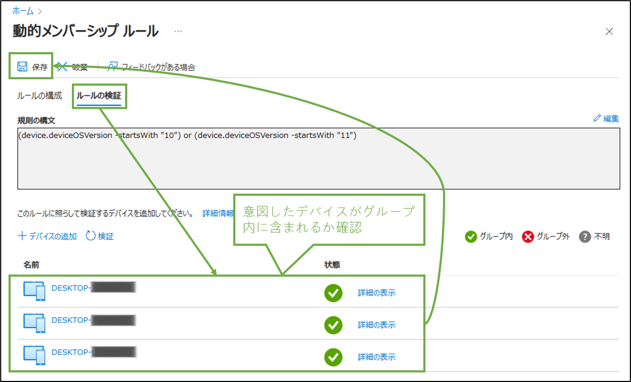Click the plus icon for adding devices
The height and width of the screenshot is (382, 631).
tap(22, 236)
